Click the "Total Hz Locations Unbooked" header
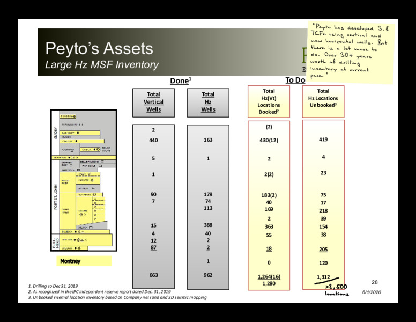This screenshot has height=322, width=416. [x=323, y=101]
